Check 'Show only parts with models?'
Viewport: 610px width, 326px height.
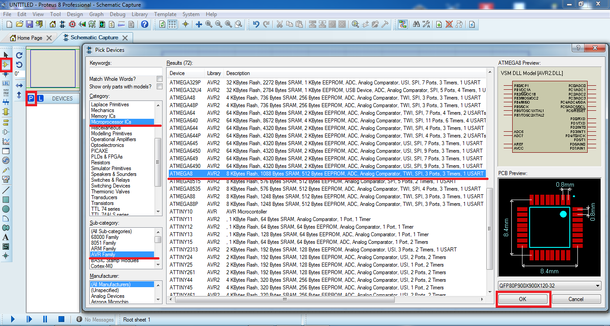coord(159,87)
